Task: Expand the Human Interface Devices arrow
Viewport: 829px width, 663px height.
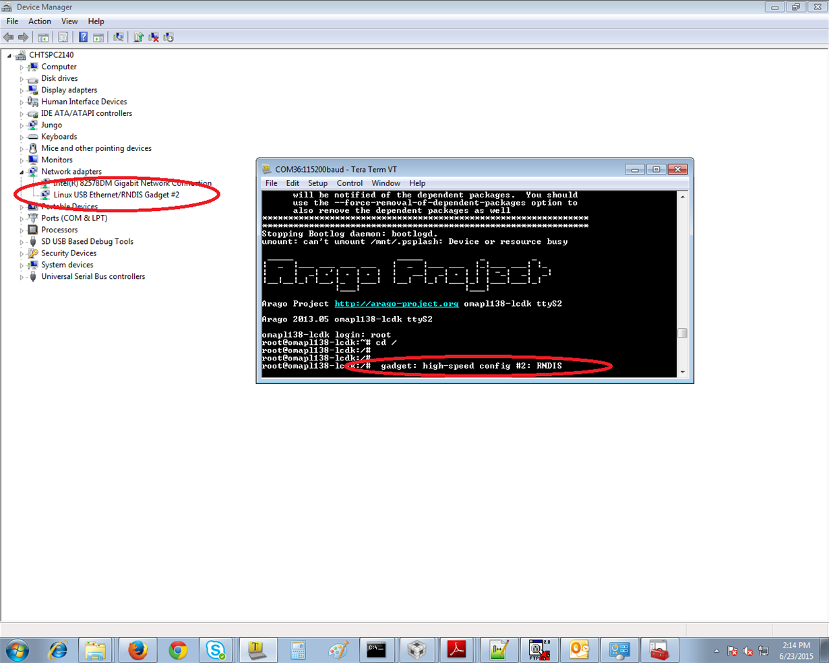Action: pos(22,102)
